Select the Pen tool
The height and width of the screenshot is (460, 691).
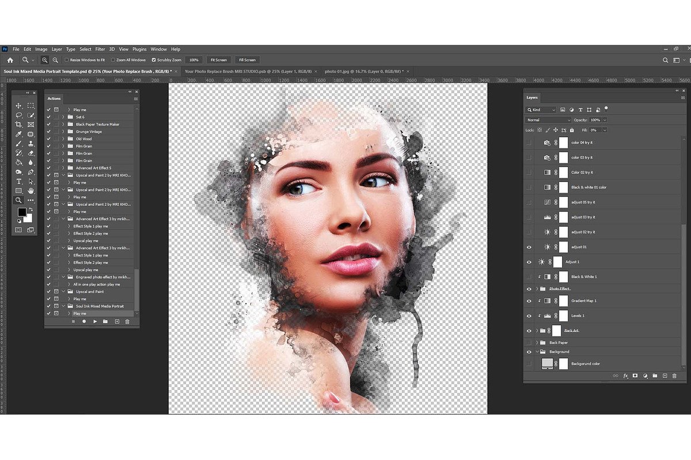click(31, 172)
